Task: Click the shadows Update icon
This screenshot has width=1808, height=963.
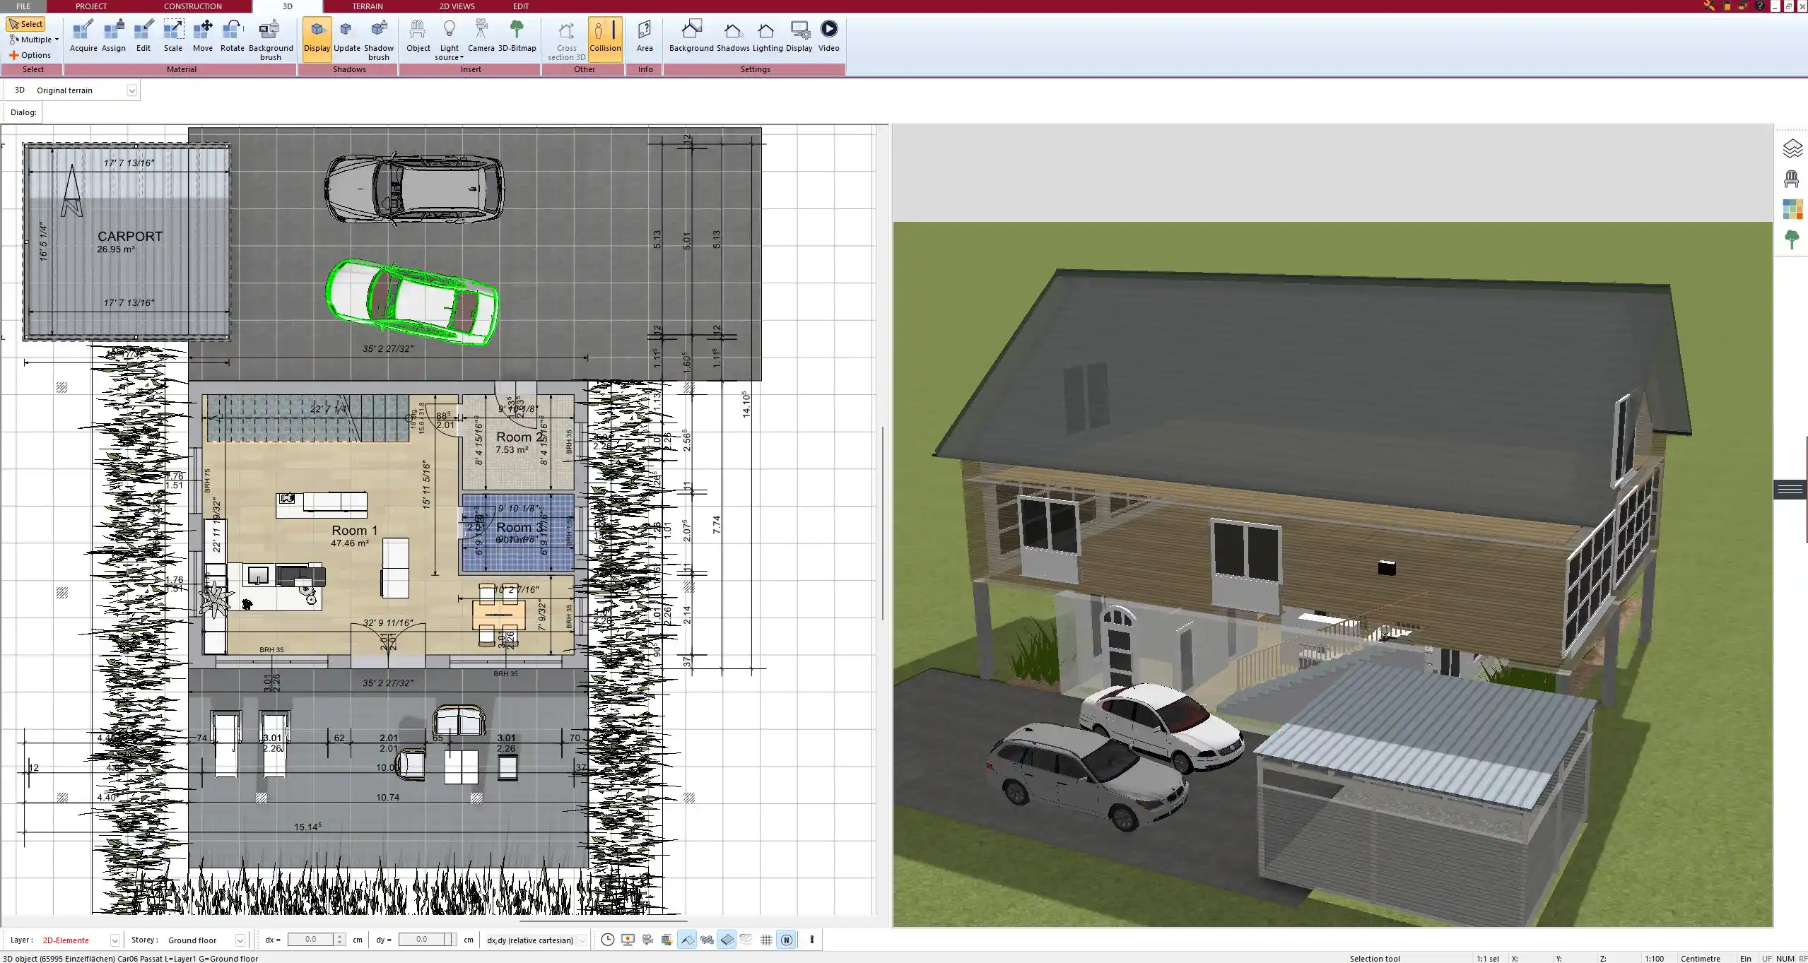Action: [347, 36]
